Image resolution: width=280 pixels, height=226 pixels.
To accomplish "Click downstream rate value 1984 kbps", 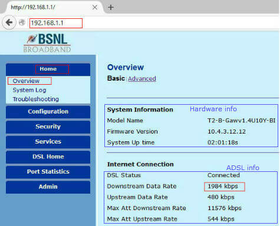I will (x=223, y=186).
